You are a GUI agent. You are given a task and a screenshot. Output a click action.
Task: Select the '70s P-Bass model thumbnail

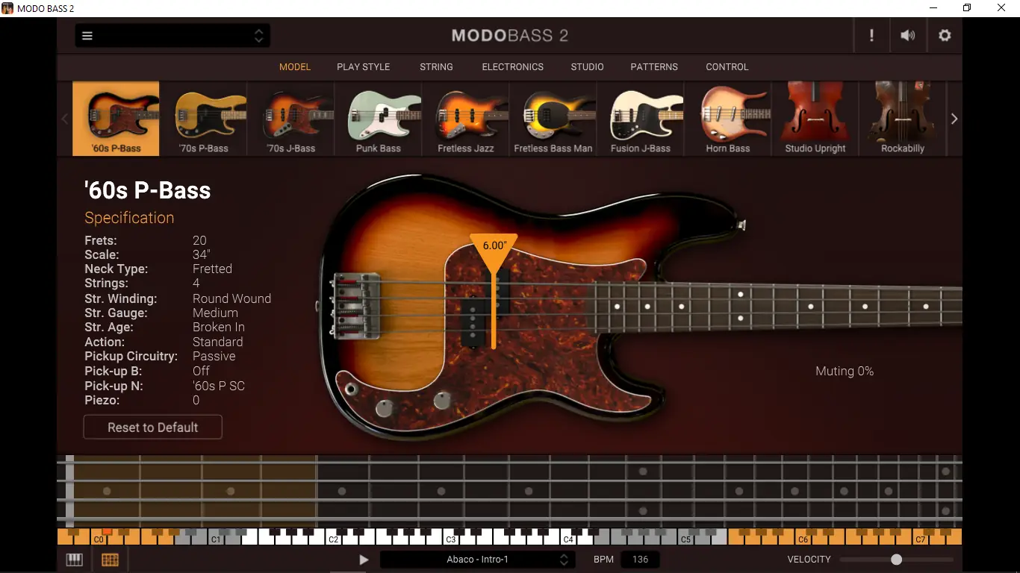(x=204, y=119)
